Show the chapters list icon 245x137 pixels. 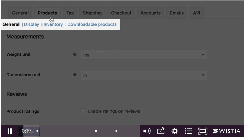point(189,131)
